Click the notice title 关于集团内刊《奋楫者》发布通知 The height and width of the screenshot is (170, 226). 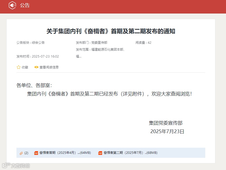[x=113, y=31]
